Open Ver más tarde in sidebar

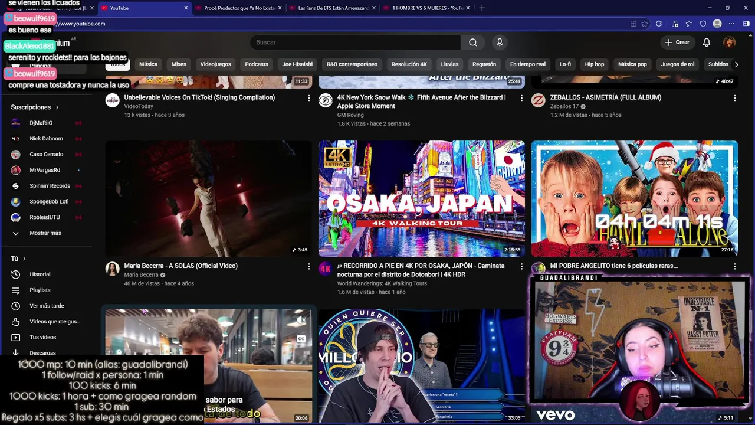46,306
